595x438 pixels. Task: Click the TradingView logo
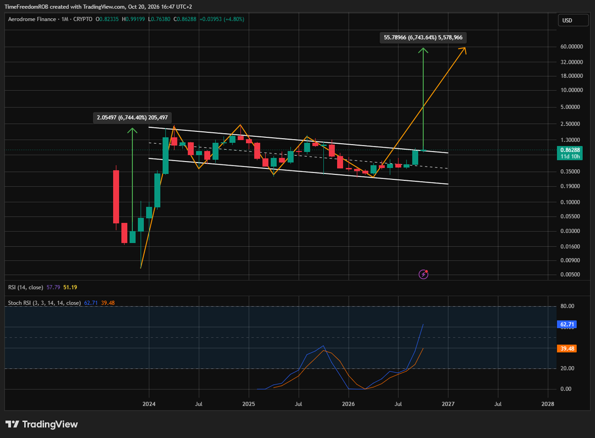tap(42, 424)
